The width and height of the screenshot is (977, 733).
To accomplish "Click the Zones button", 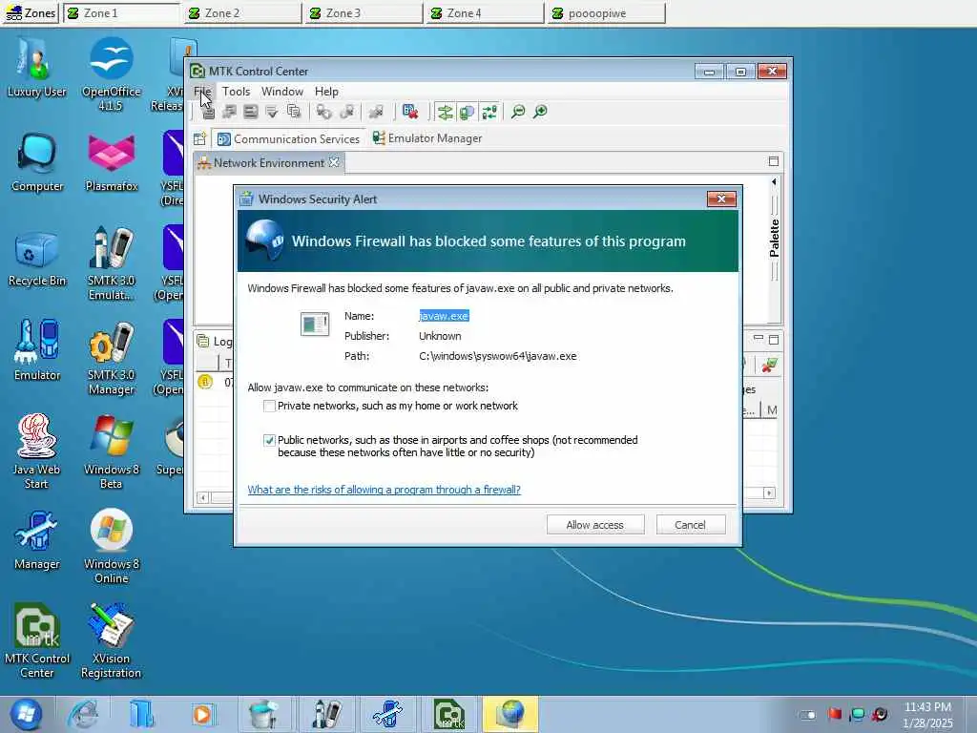I will (x=31, y=13).
